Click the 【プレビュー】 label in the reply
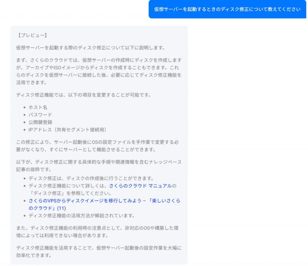The height and width of the screenshot is (266, 308). coord(33,35)
